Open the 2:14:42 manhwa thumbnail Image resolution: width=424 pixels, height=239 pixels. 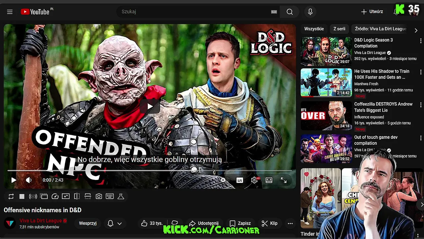[326, 83]
